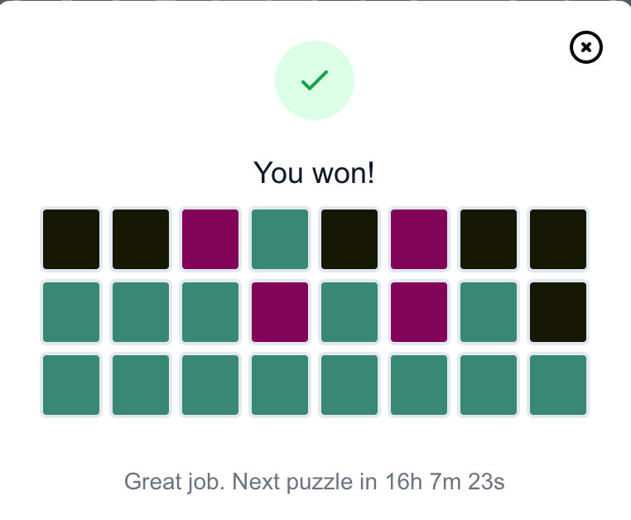Click first green tile in bottom row
This screenshot has height=520, width=631.
[x=71, y=385]
